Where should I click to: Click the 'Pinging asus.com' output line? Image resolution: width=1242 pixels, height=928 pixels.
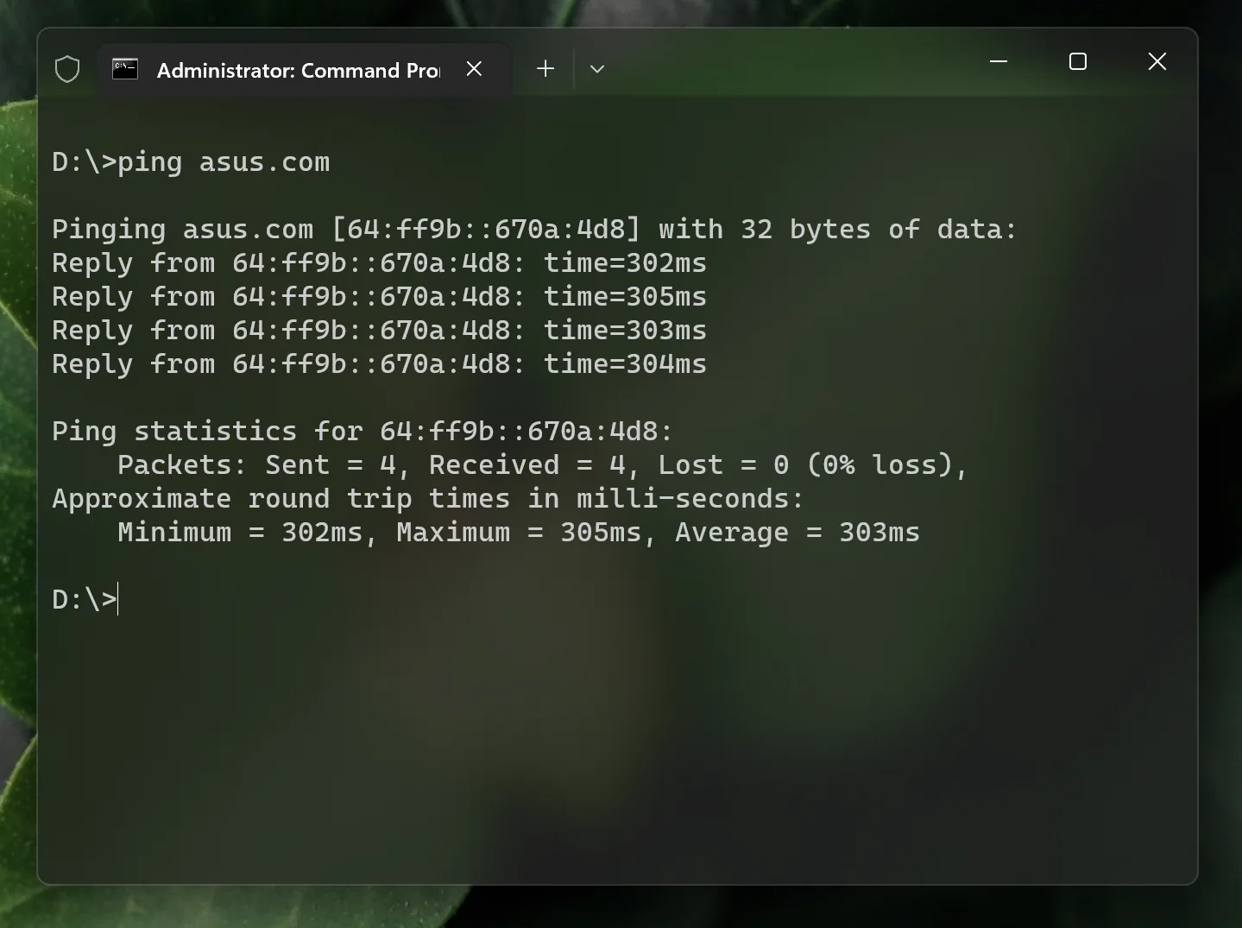[535, 230]
